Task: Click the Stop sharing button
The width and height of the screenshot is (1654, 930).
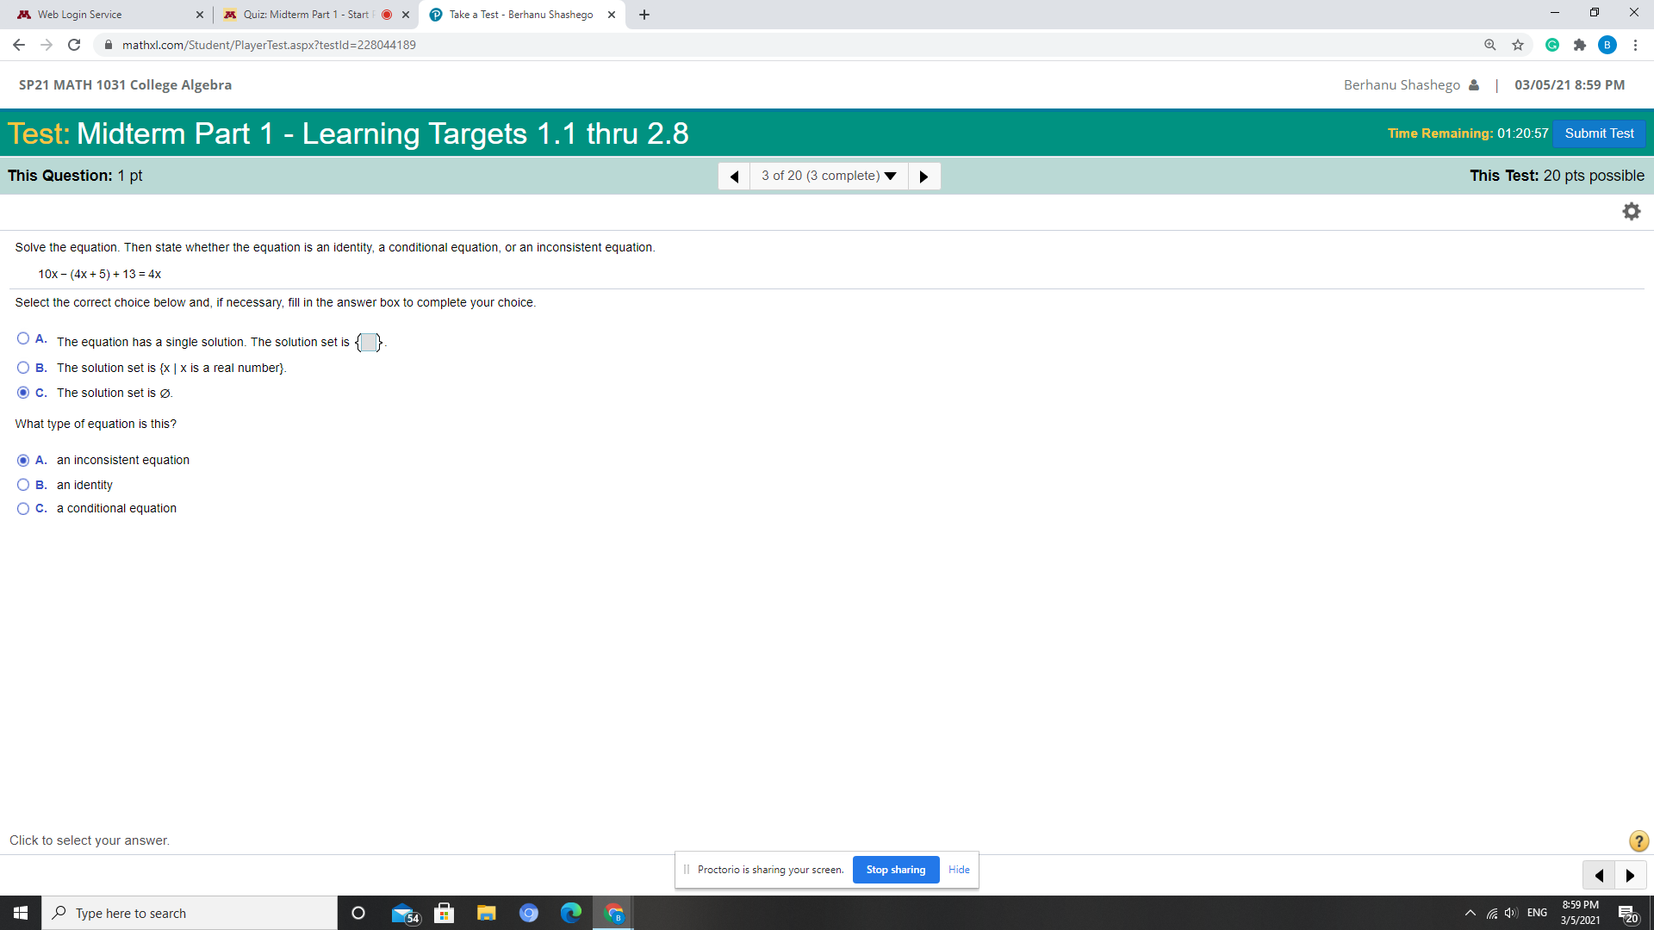Action: coord(896,870)
